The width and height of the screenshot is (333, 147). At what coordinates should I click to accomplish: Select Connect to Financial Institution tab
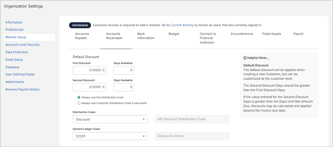208,38
